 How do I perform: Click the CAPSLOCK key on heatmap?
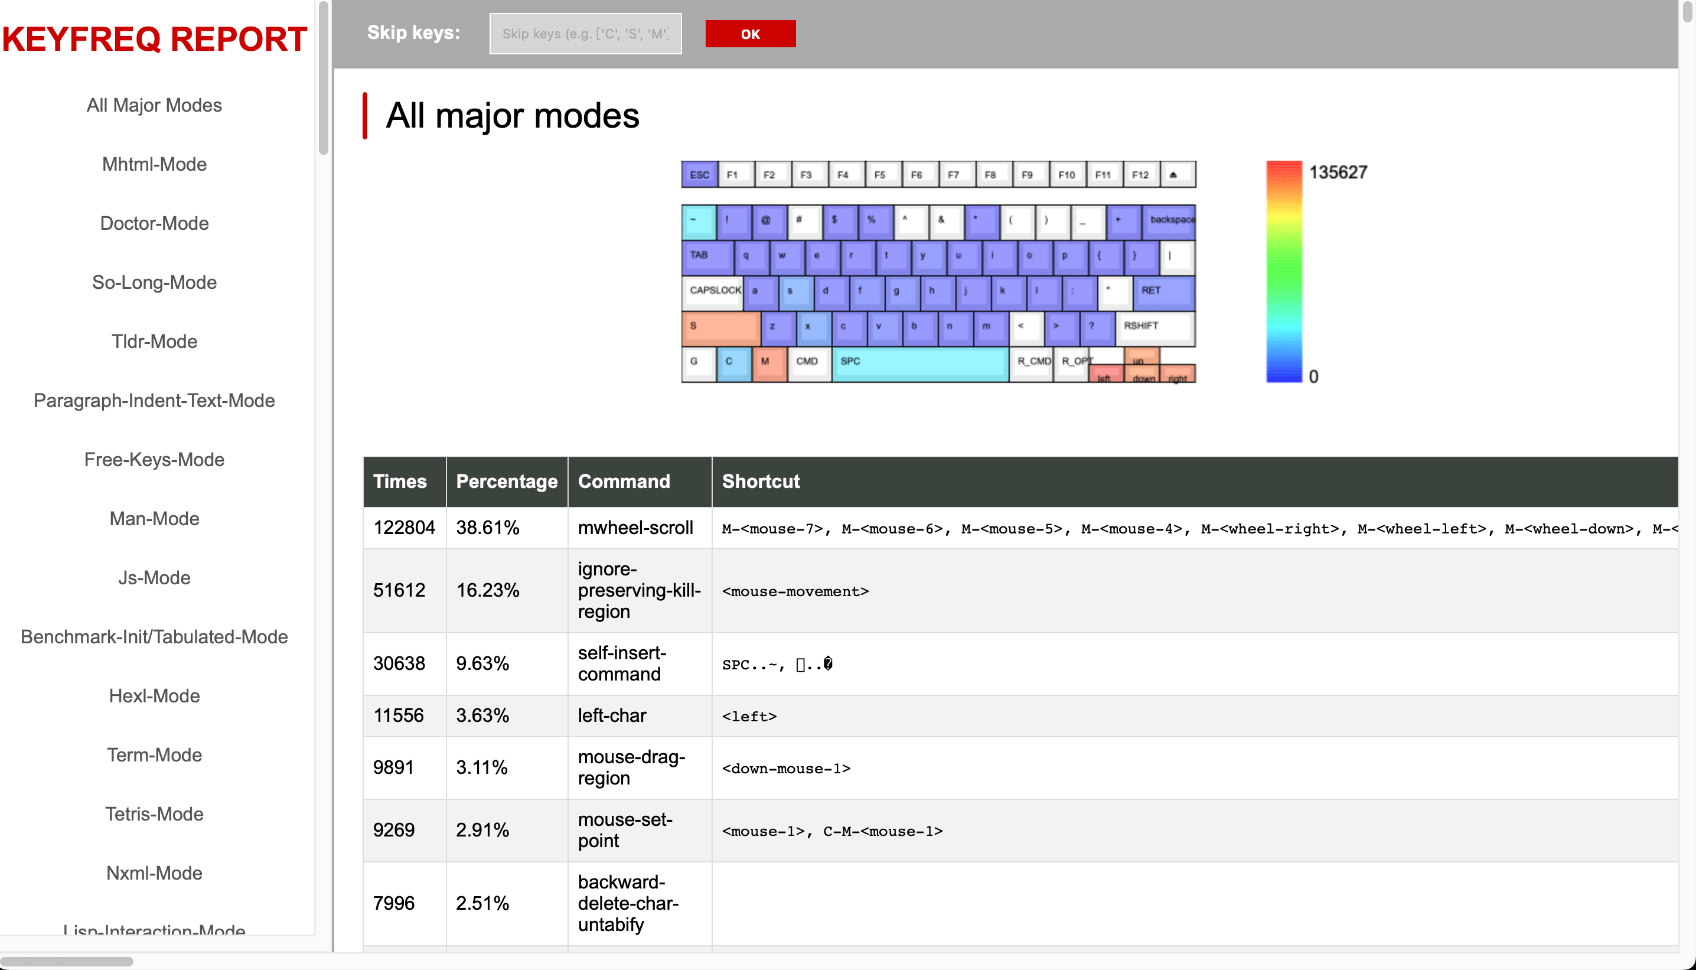point(712,292)
